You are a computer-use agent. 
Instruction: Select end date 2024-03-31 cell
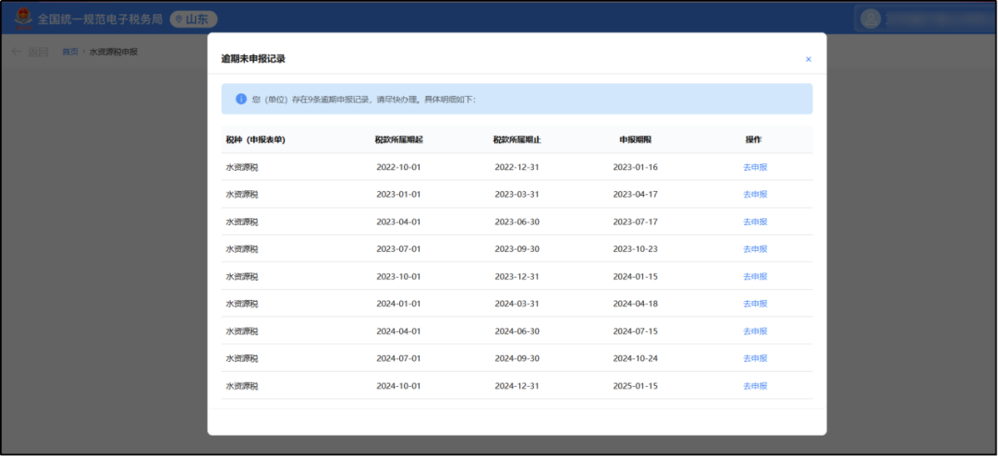click(x=517, y=304)
